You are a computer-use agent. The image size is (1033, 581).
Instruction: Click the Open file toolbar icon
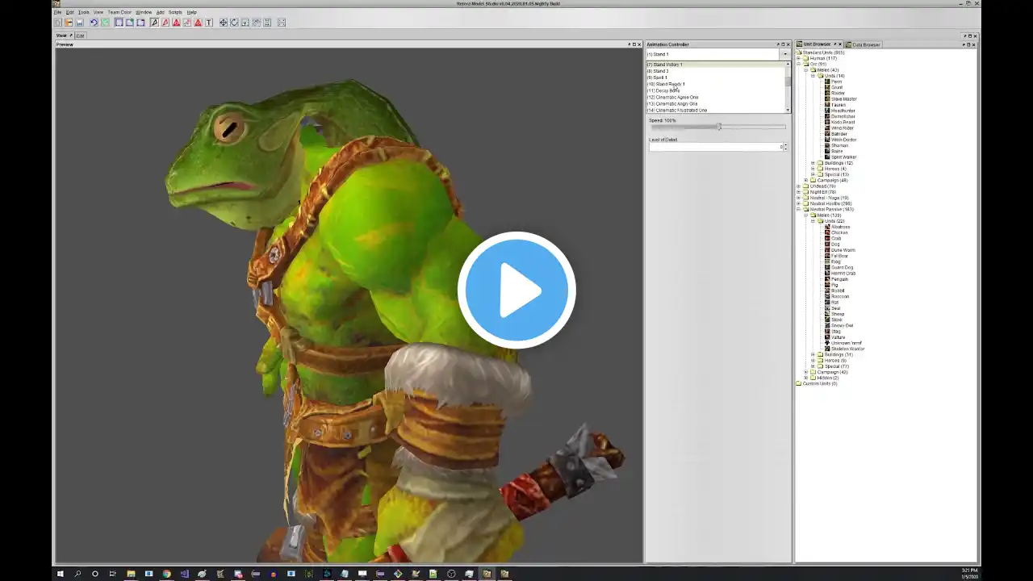click(x=69, y=23)
